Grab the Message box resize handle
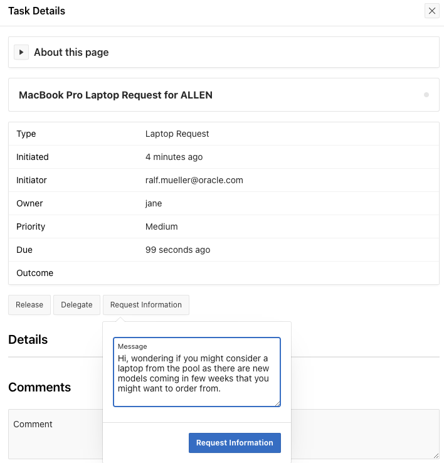Viewport: 444px width, 463px height. pyautogui.click(x=277, y=403)
